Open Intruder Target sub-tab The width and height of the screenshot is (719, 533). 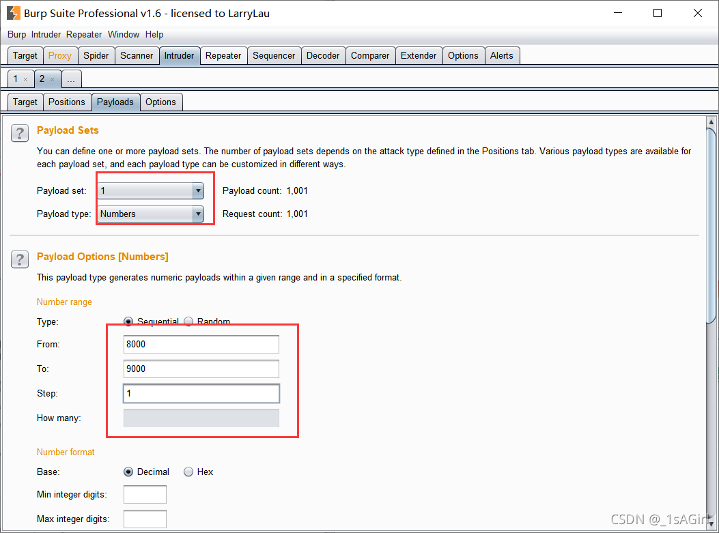tap(25, 102)
